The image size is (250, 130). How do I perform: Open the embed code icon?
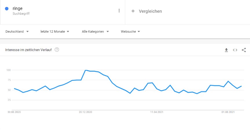tap(235, 50)
